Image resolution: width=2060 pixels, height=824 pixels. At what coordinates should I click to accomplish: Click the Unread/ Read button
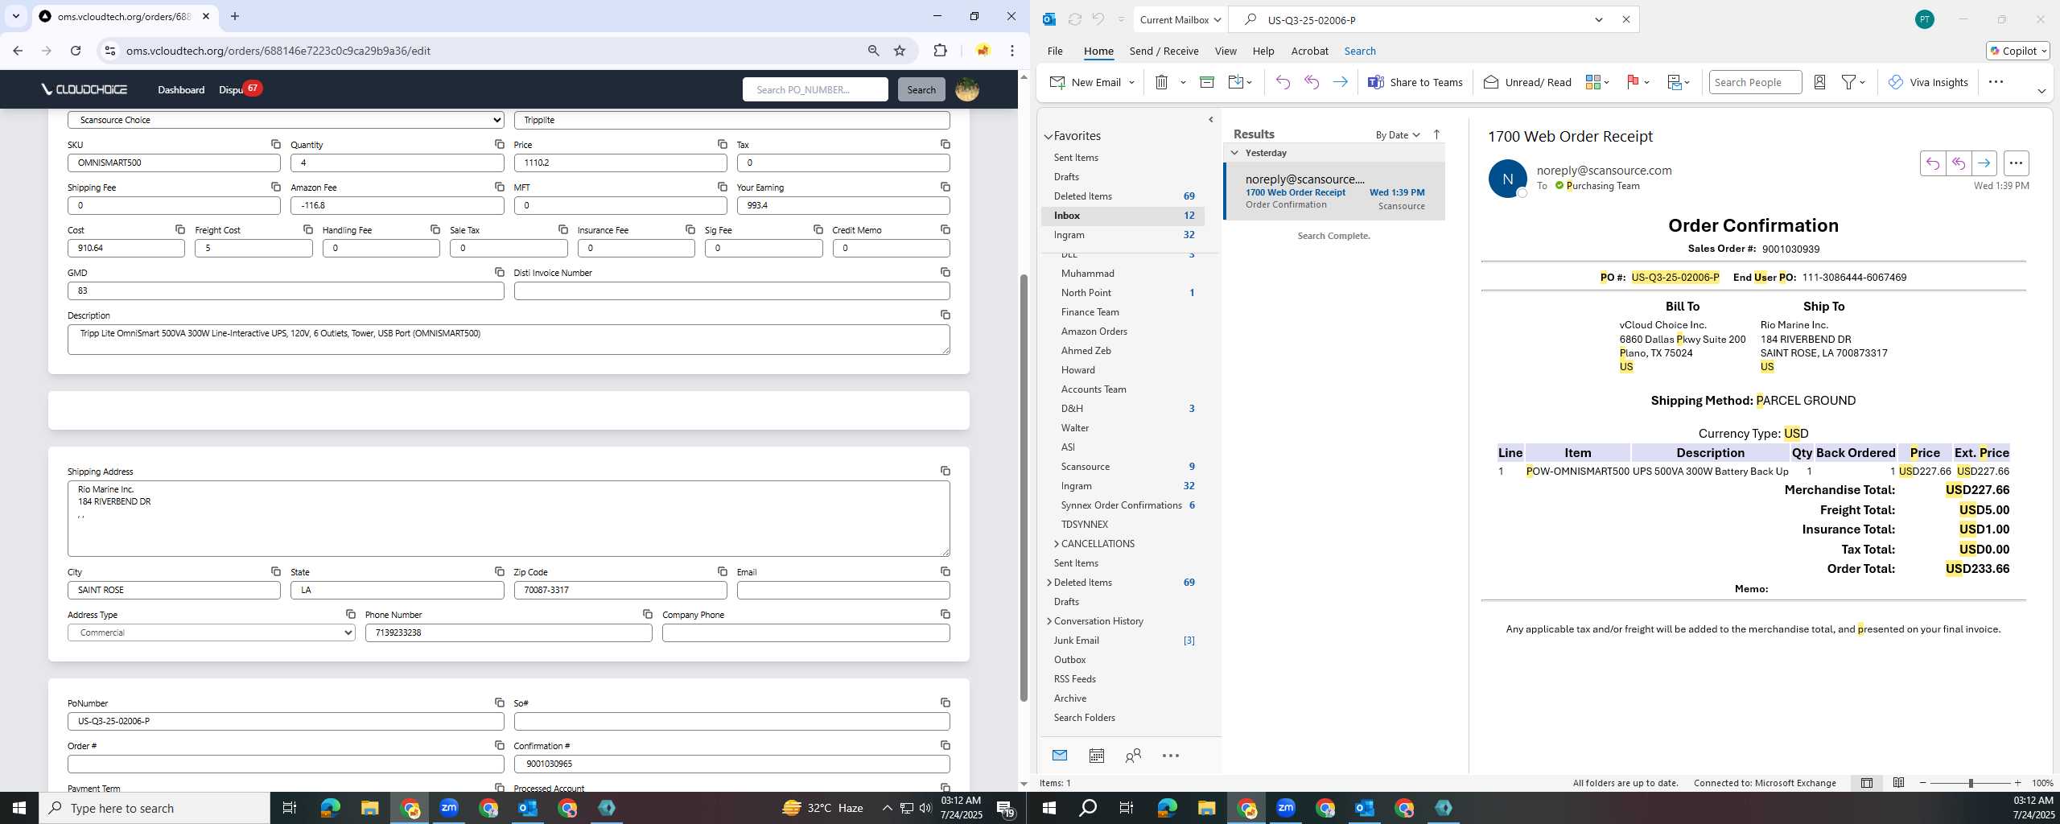(1526, 82)
